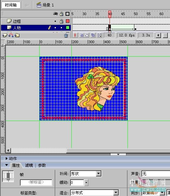Image resolution: width=170 pixels, height=196 pixels.
Task: Switch to the 滤镜 tab
Action: 29,165
